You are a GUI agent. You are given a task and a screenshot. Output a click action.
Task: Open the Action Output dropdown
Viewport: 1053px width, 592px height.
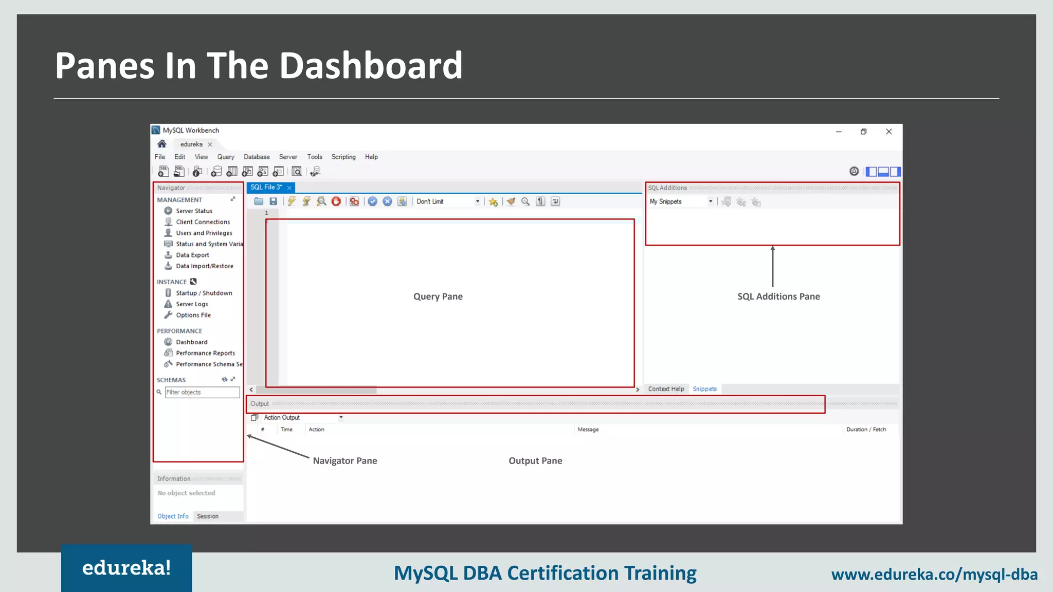341,417
